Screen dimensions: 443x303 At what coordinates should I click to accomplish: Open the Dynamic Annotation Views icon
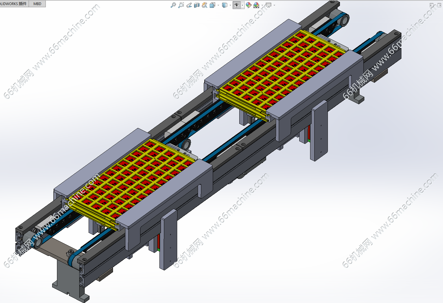click(205, 5)
